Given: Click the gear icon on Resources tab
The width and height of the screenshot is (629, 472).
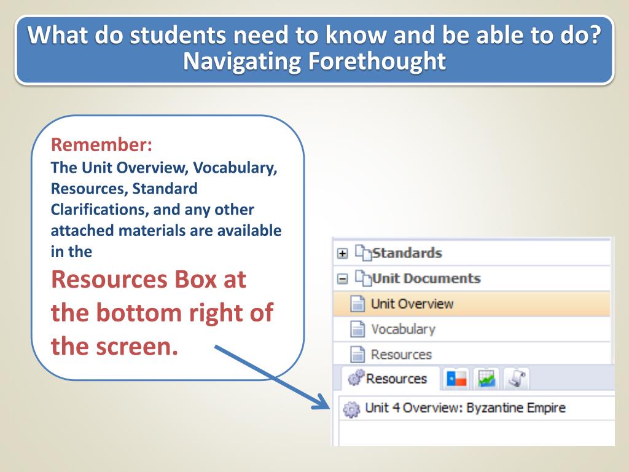Looking at the screenshot, I should click(356, 378).
